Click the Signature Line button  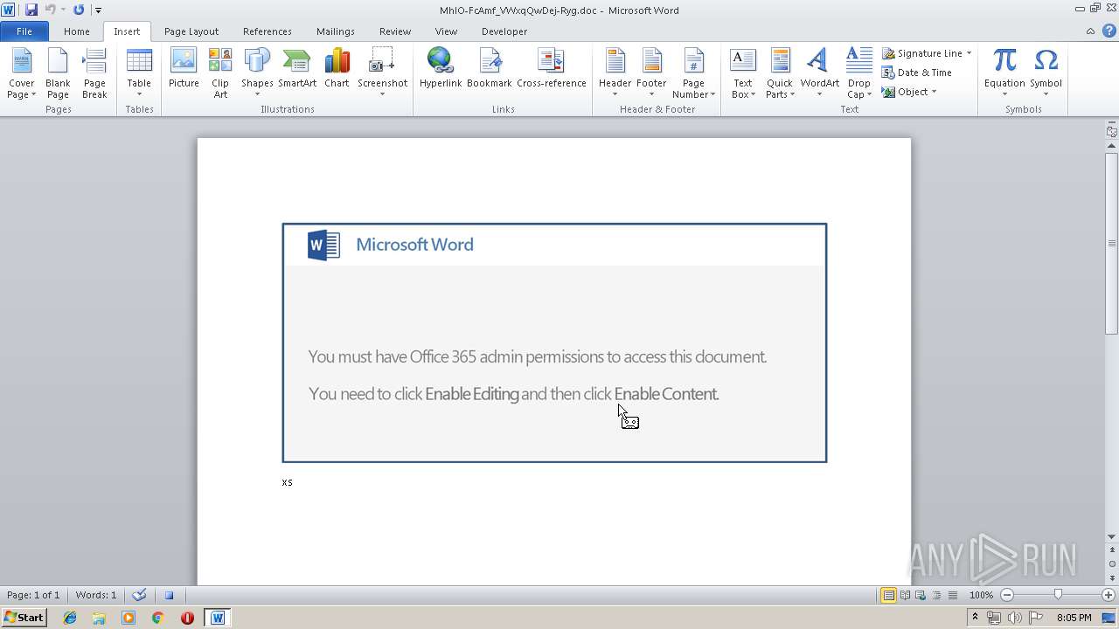[921, 53]
